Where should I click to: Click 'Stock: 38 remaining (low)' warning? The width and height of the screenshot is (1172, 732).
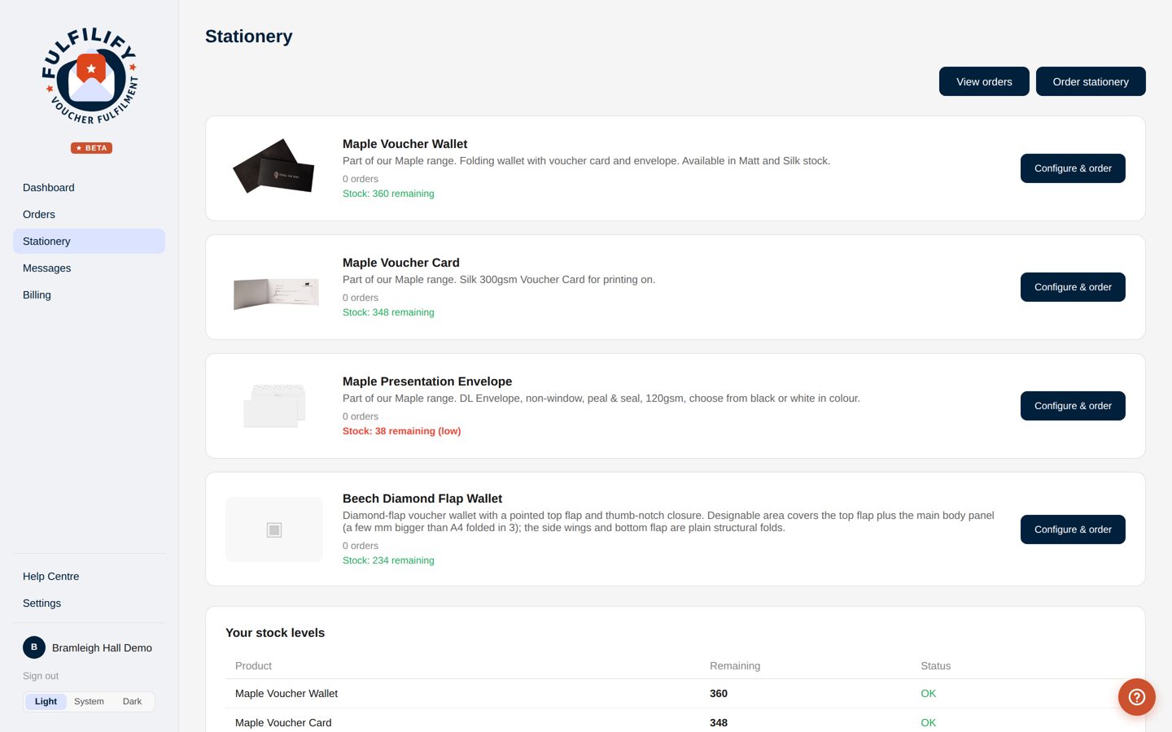401,431
